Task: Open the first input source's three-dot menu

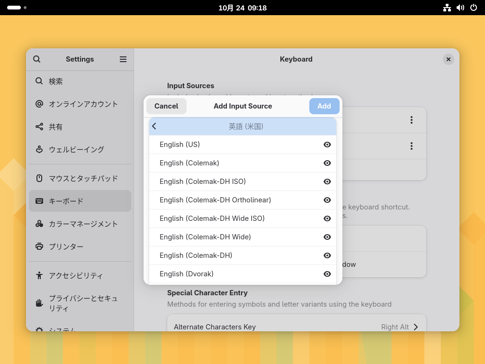Action: [x=411, y=120]
